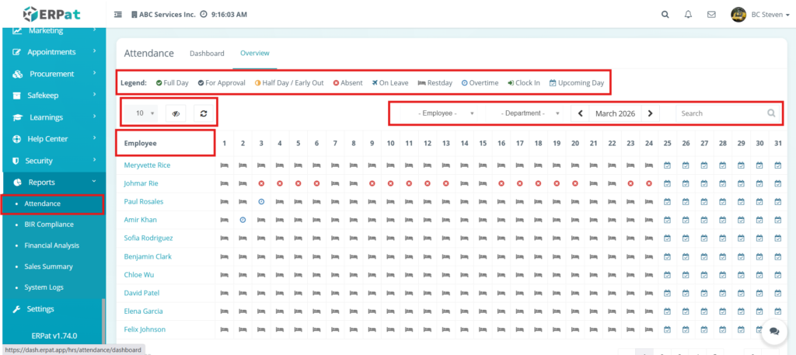Viewport: 796px width, 355px height.
Task: Open the mail envelope icon
Action: 710,14
